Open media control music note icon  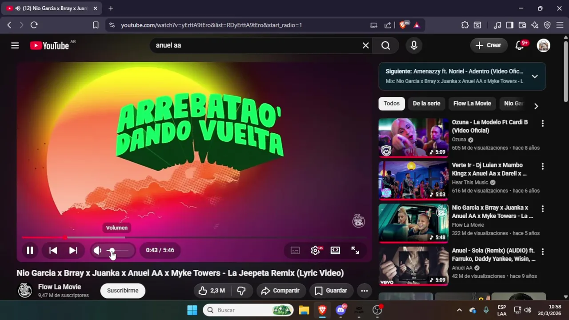coord(497,25)
